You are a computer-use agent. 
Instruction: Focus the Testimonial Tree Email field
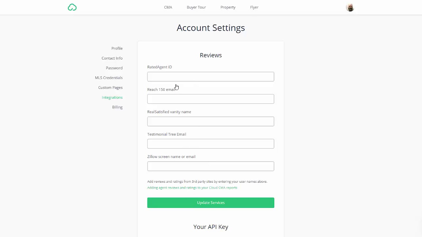211,144
